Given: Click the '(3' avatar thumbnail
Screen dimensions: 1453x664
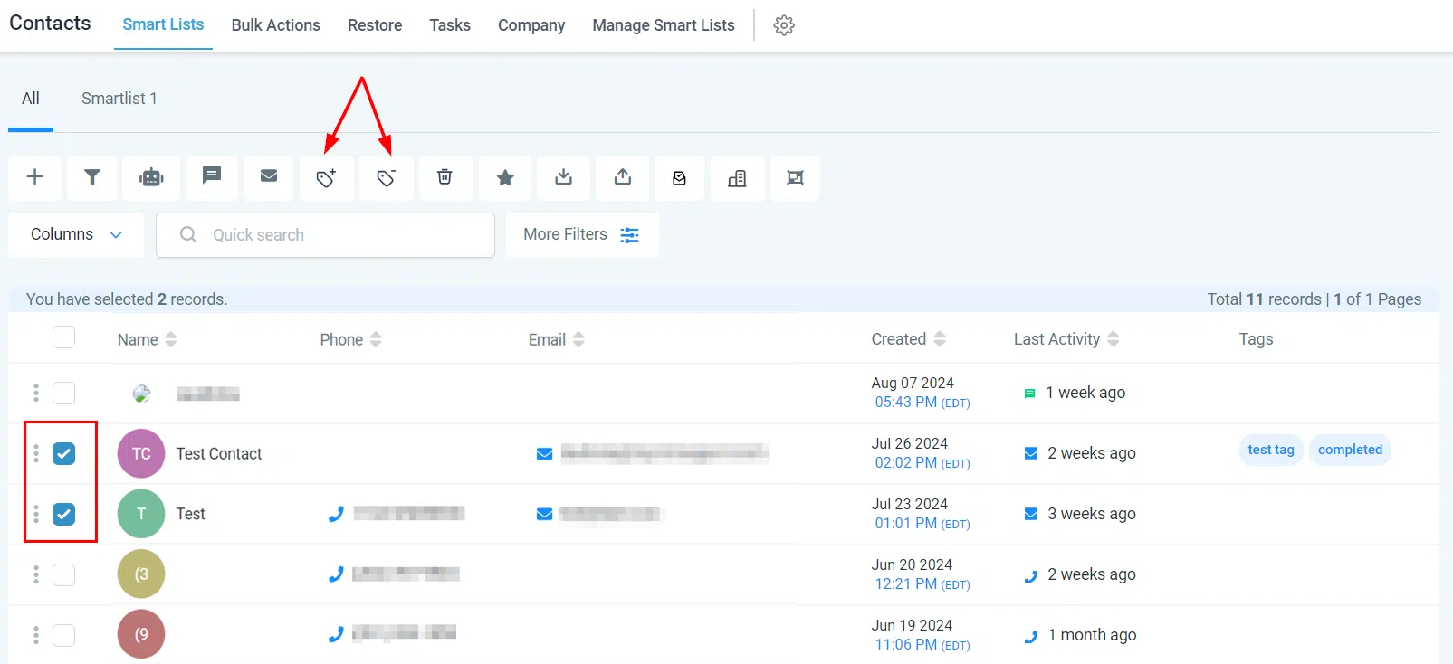Looking at the screenshot, I should [141, 574].
